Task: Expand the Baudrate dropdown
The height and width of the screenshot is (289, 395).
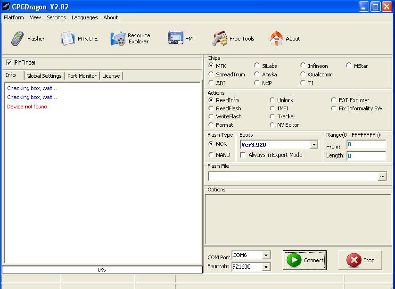Action: click(266, 267)
